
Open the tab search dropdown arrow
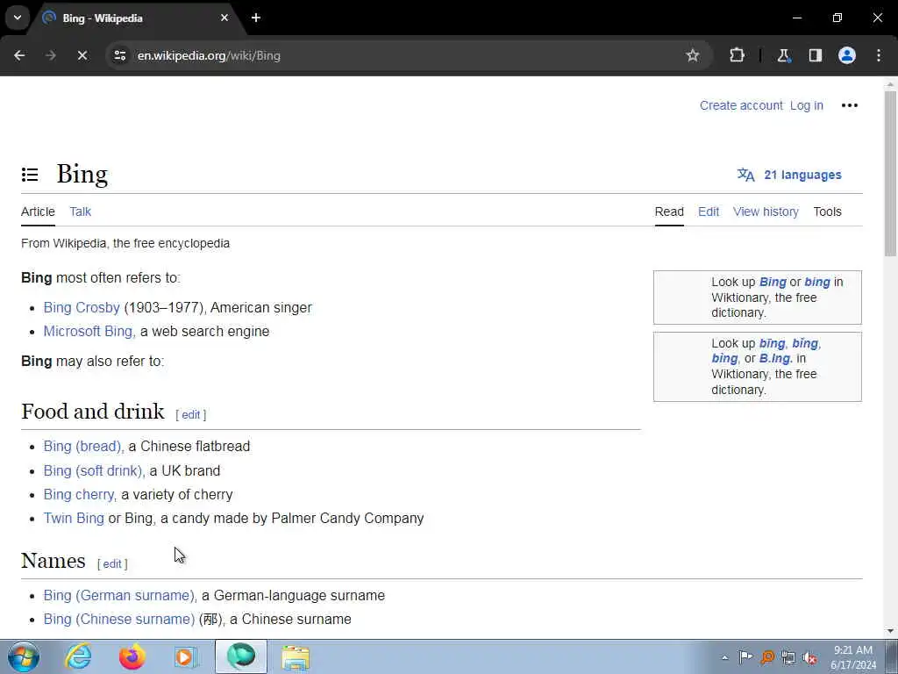pyautogui.click(x=18, y=18)
